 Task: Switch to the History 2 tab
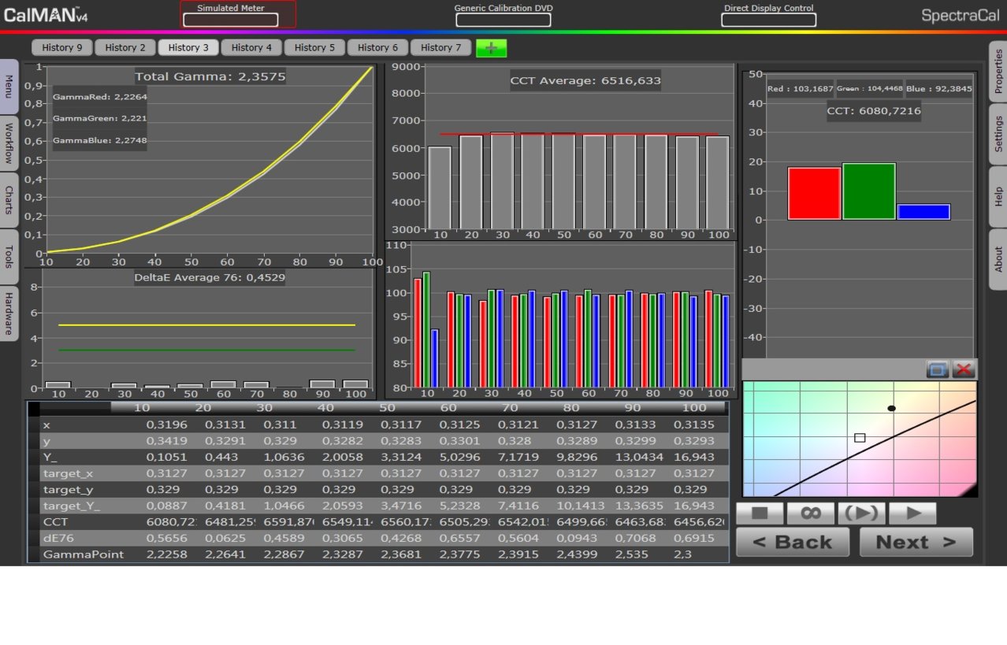click(x=125, y=47)
